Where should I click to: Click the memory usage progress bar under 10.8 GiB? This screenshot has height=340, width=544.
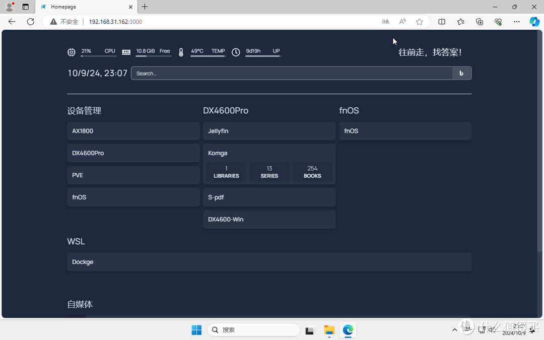pos(153,57)
